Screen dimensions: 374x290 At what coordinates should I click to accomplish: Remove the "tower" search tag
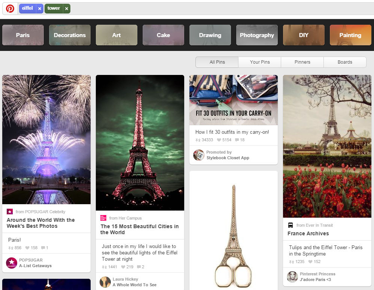click(x=67, y=8)
